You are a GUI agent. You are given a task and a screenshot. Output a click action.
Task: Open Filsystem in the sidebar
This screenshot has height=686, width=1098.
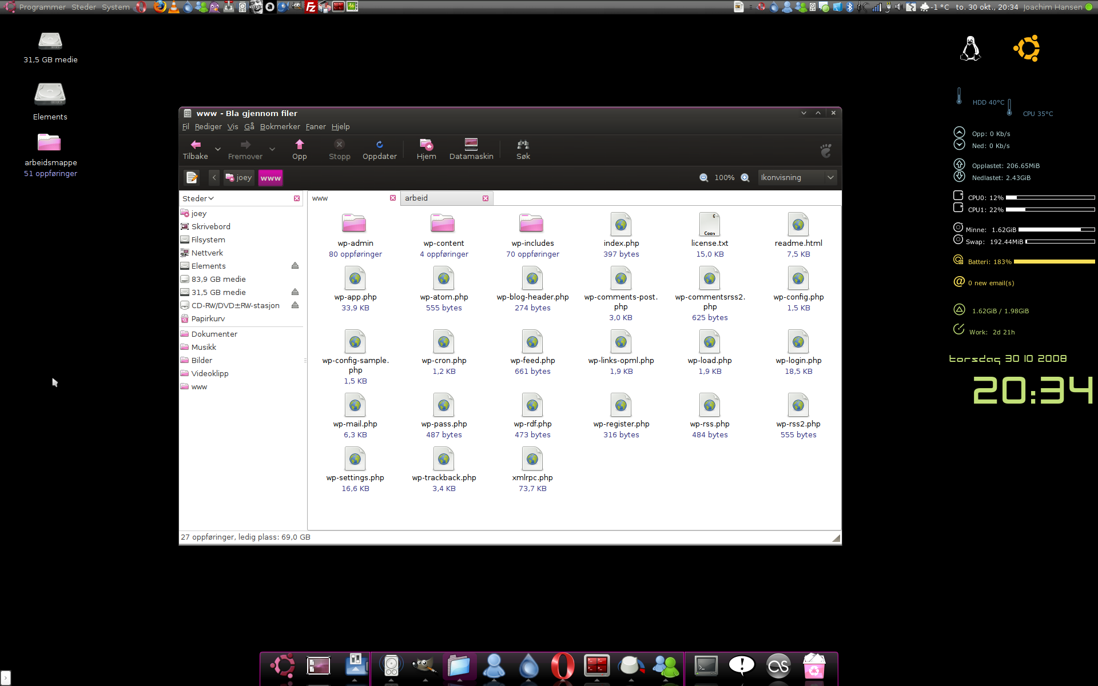pos(208,240)
